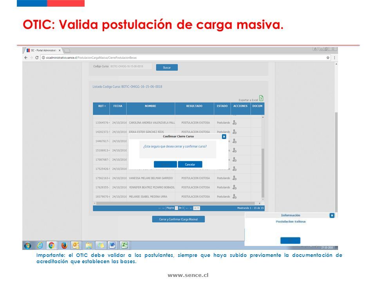This screenshot has height=282, width=376.
Task: Open Outlook from the taskbar
Action: pos(76,245)
